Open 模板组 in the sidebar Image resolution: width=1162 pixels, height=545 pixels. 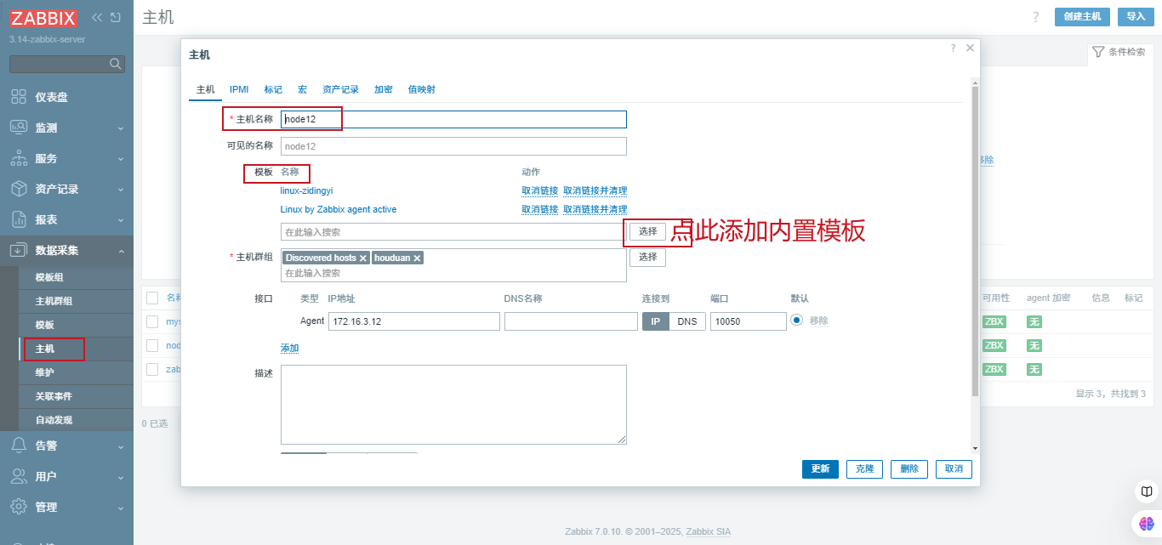(49, 277)
